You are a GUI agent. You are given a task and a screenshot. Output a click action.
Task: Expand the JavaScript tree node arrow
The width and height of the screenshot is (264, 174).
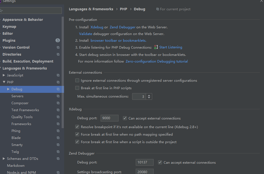[4, 75]
